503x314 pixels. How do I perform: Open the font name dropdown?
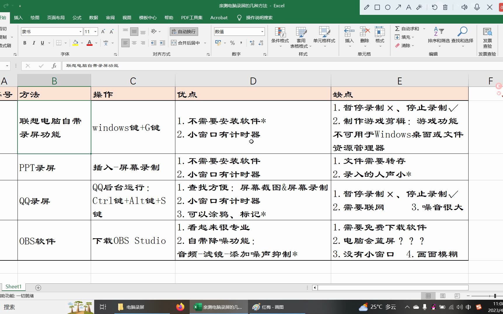coord(81,31)
